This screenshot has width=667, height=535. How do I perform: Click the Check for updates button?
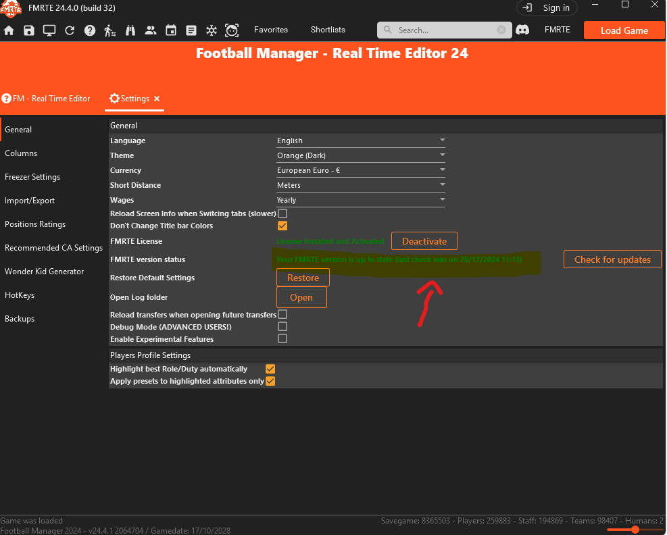point(612,259)
